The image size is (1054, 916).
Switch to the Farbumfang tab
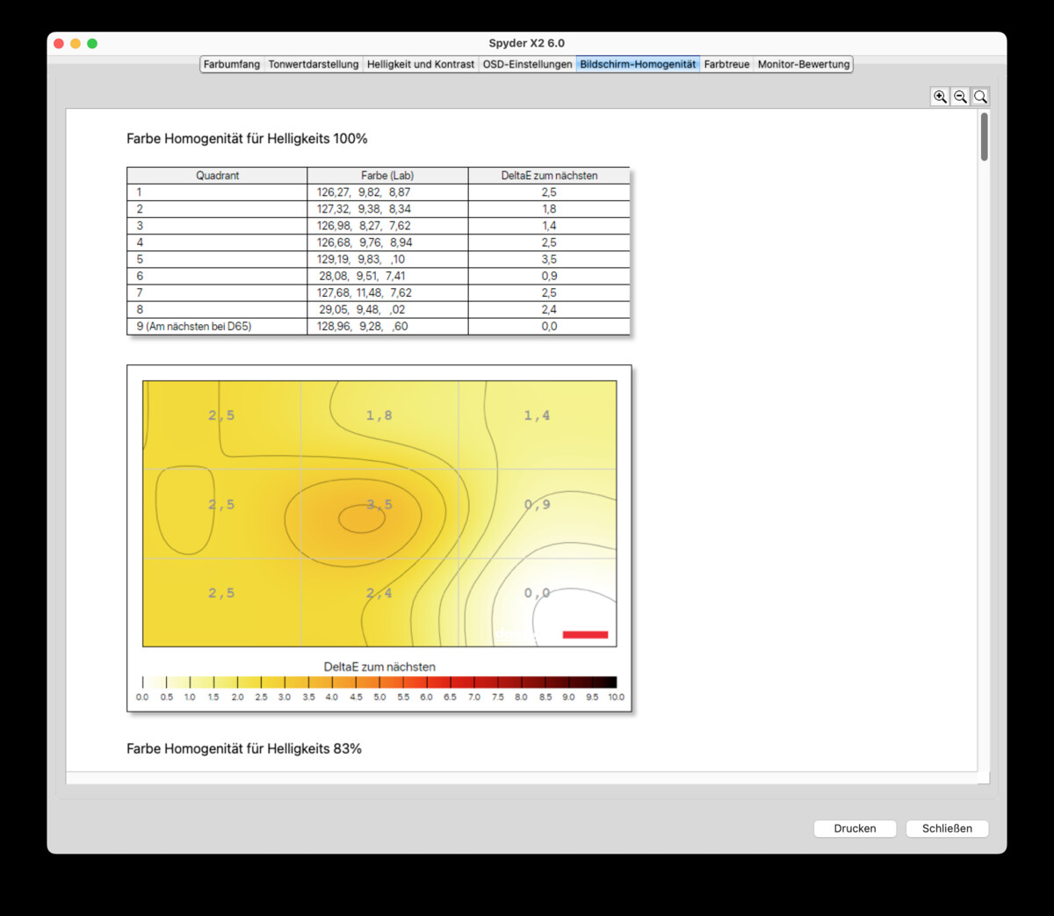pyautogui.click(x=231, y=64)
